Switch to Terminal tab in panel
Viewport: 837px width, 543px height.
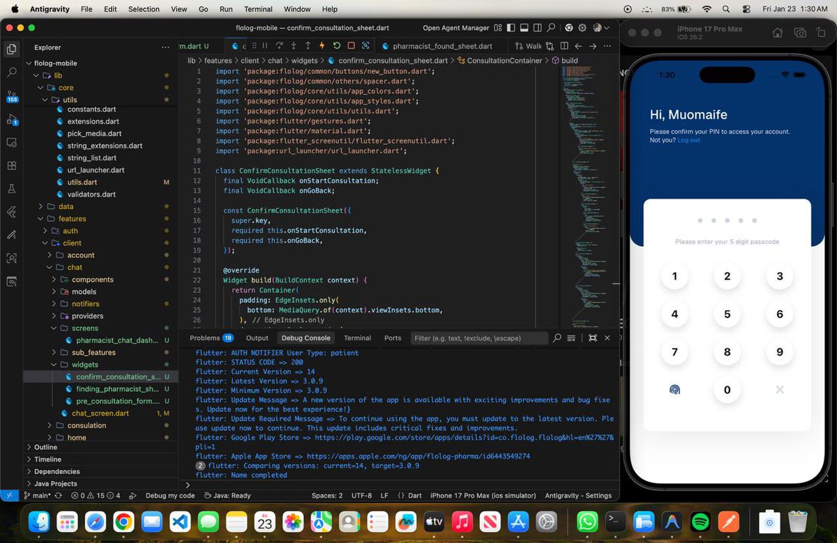click(x=357, y=338)
